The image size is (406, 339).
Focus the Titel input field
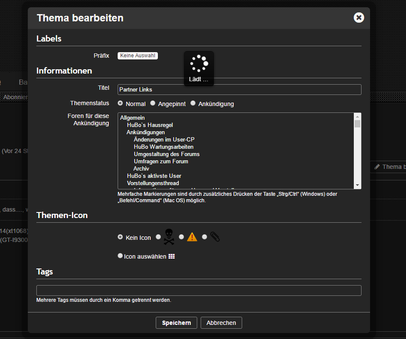point(239,89)
